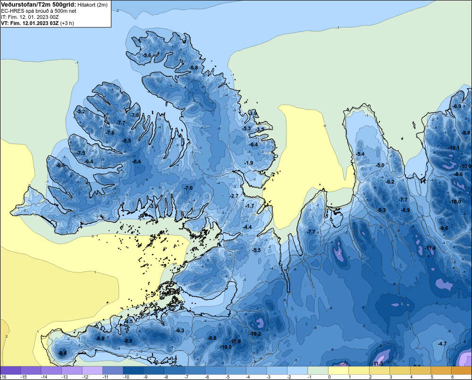The image size is (472, 380).
Task: Click the -6.3 temperature value
Action: [x=180, y=330]
